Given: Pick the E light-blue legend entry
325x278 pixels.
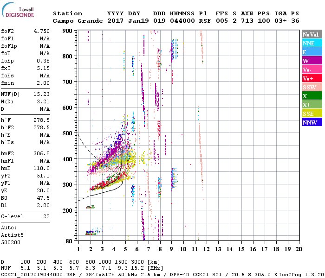Looking at the screenshot, I should coord(312,52).
